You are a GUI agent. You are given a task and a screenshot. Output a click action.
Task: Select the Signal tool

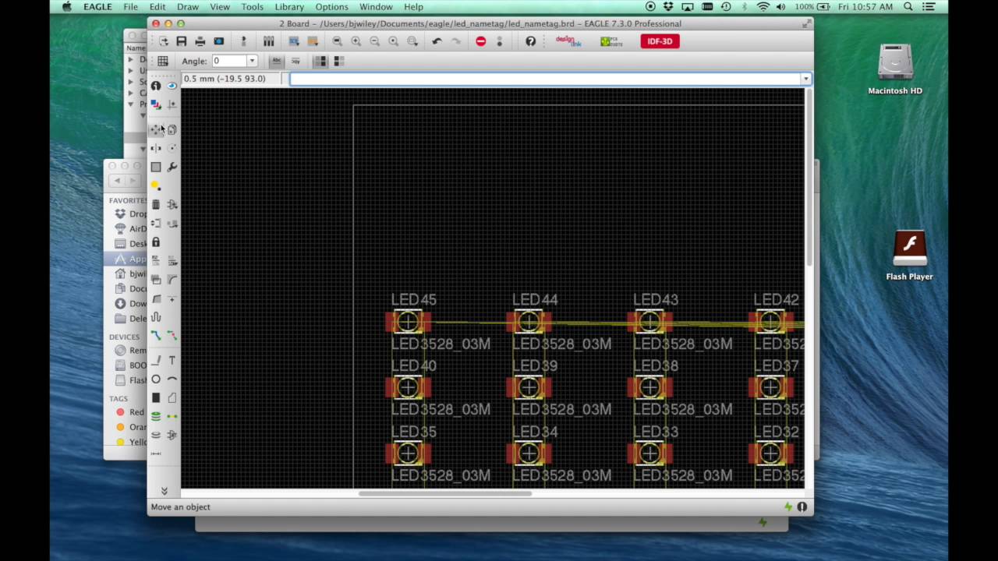tap(172, 417)
